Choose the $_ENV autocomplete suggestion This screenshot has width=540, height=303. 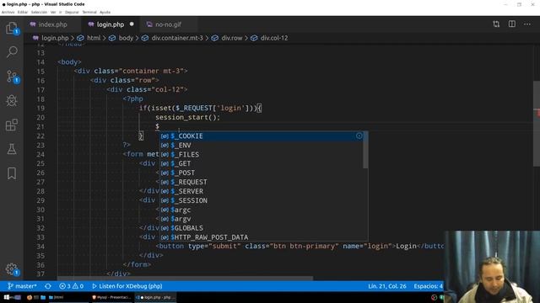coord(261,145)
